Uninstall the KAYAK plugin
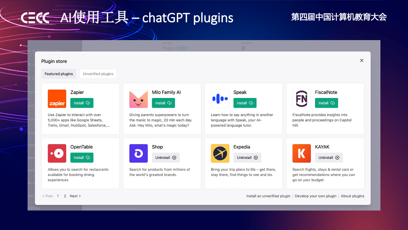The height and width of the screenshot is (230, 408). 329,158
